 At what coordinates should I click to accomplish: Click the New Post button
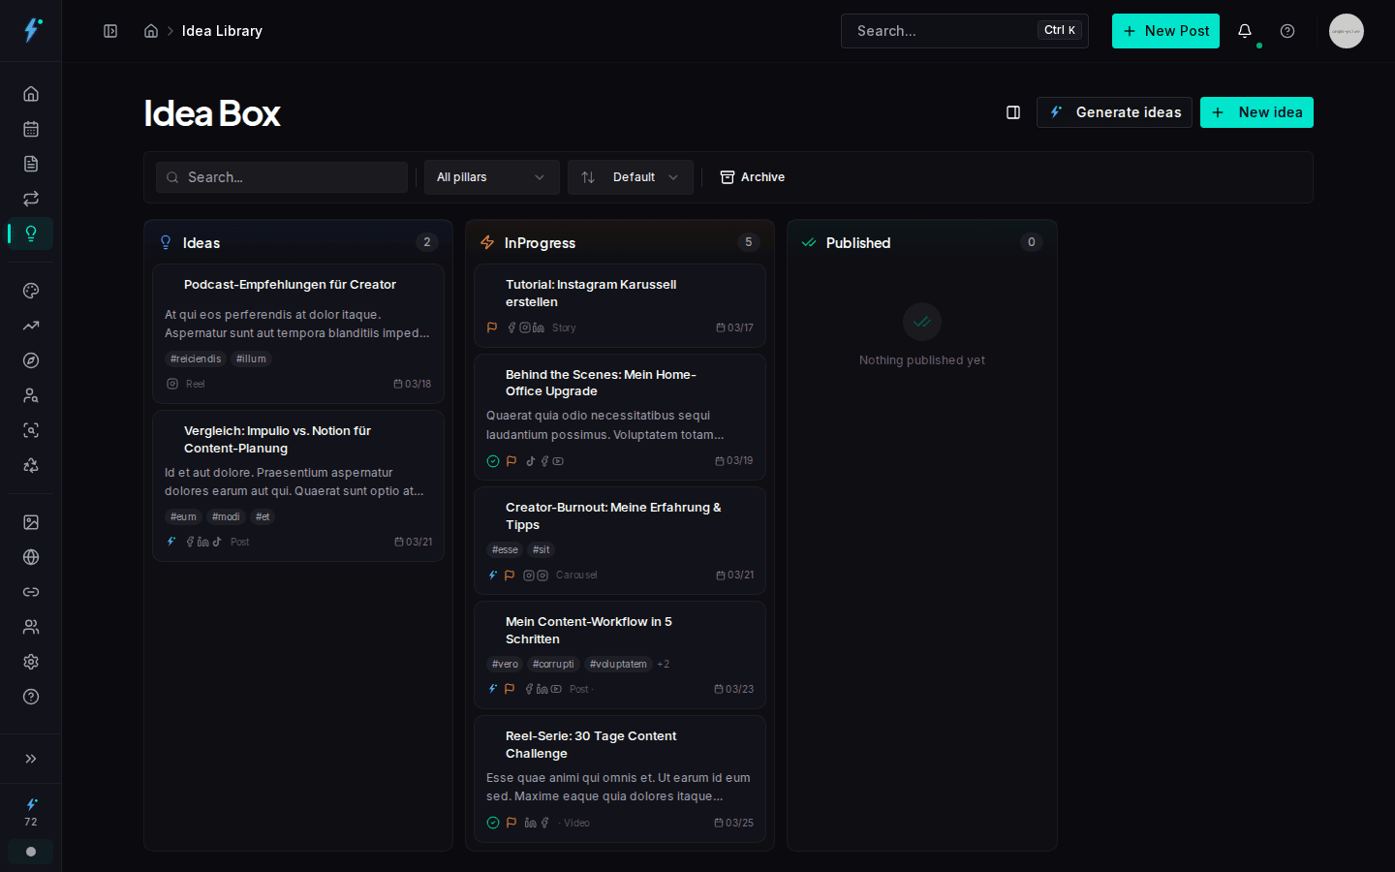(1165, 31)
